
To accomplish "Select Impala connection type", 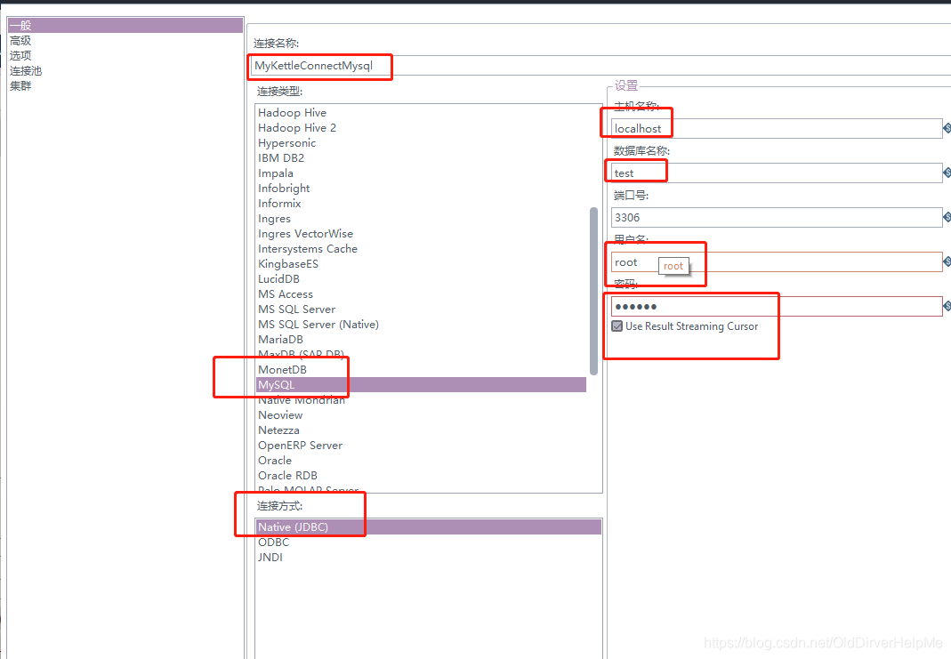I will pyautogui.click(x=276, y=173).
